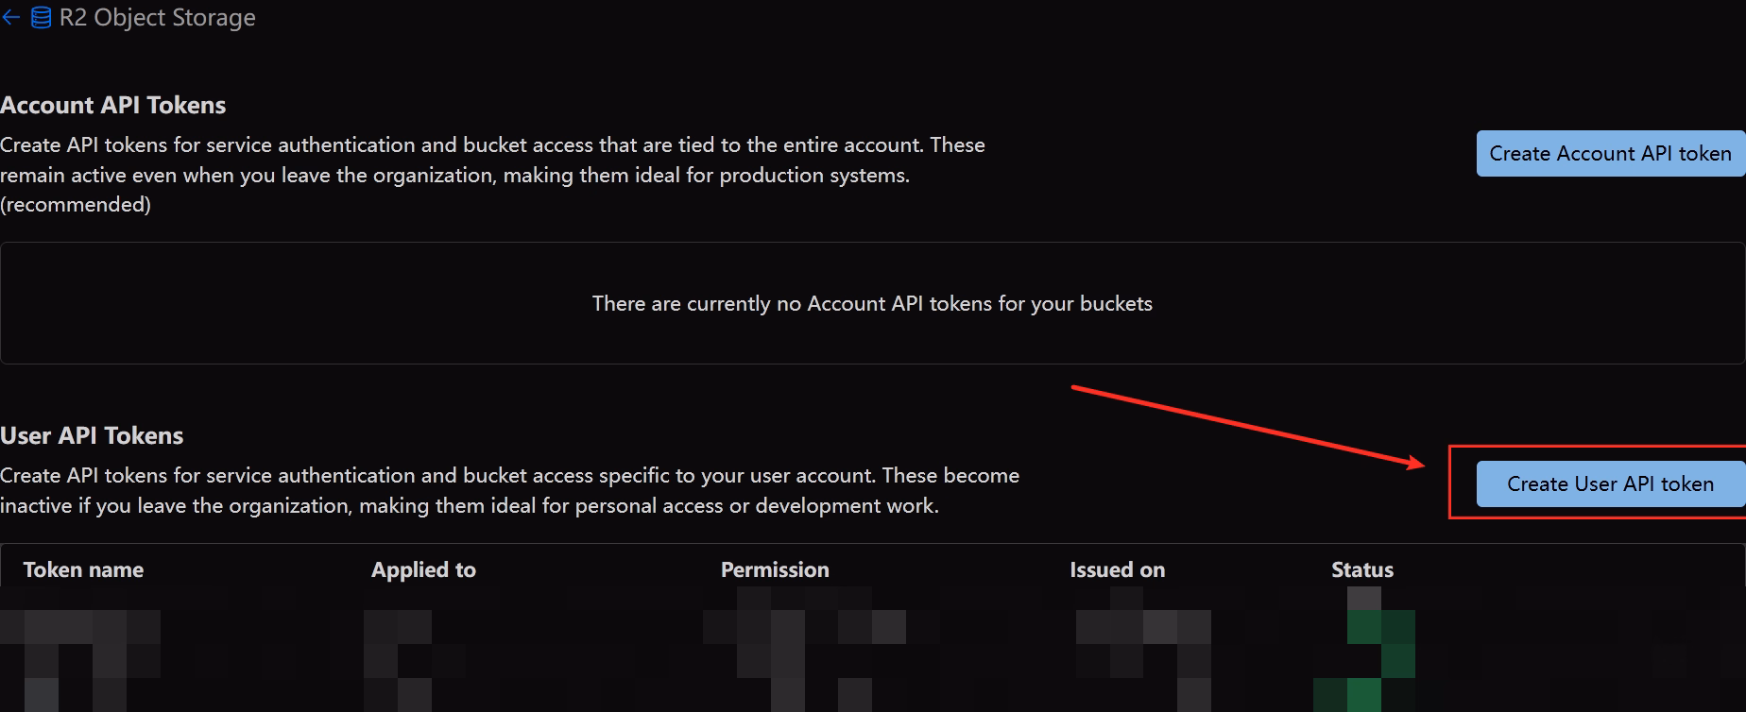This screenshot has width=1746, height=712.
Task: Click the Status column header
Action: [1362, 569]
